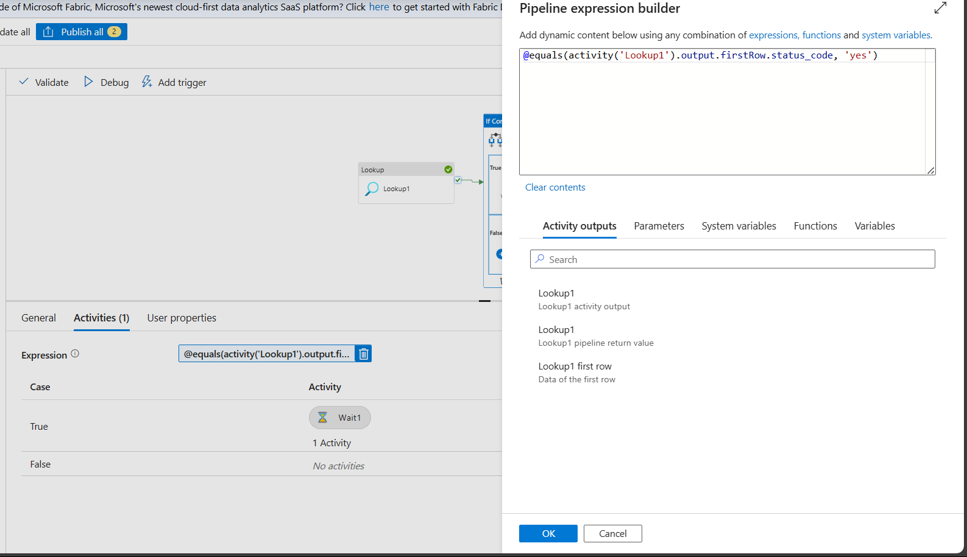This screenshot has width=967, height=557.
Task: Click the Lookup success output connector handle
Action: click(458, 180)
